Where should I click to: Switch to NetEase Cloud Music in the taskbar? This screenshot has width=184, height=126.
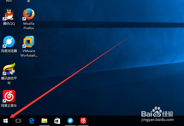tap(83, 121)
